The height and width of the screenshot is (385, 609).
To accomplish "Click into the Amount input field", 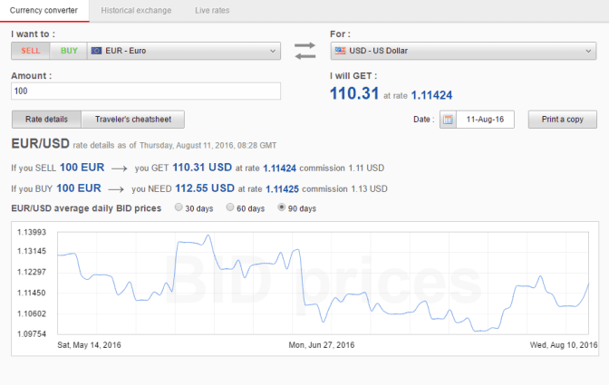I will click(x=145, y=91).
